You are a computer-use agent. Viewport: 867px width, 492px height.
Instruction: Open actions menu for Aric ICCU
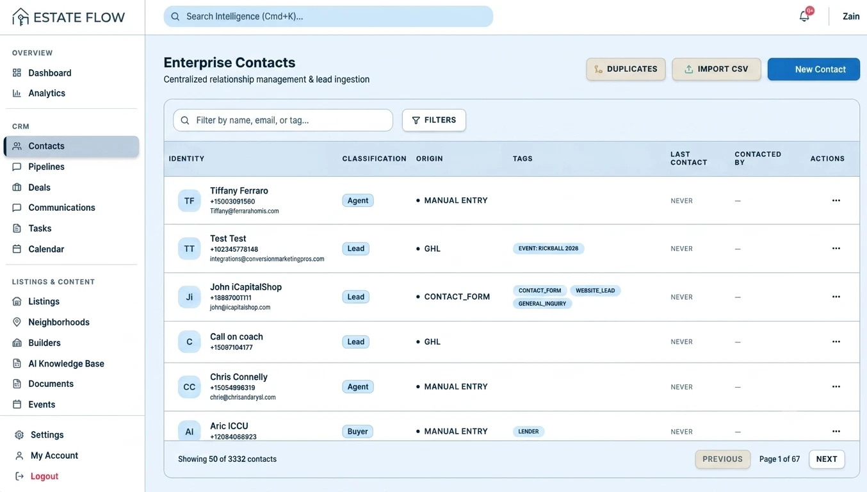coord(836,431)
